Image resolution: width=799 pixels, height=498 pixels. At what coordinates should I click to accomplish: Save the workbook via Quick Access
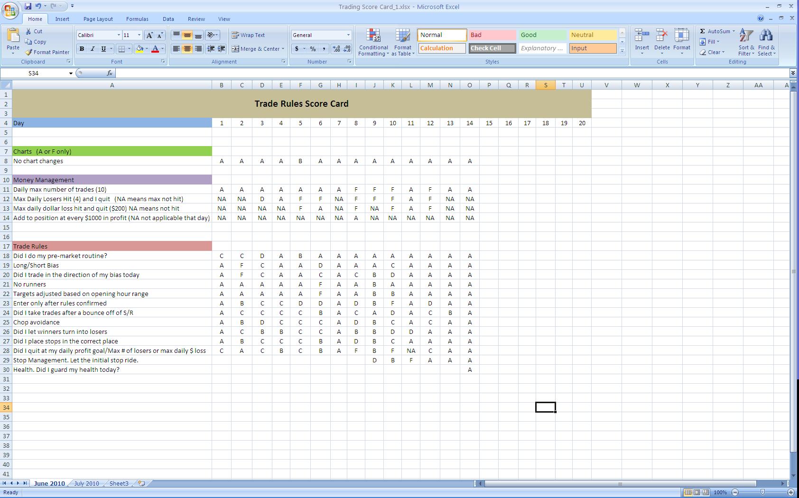pos(28,6)
